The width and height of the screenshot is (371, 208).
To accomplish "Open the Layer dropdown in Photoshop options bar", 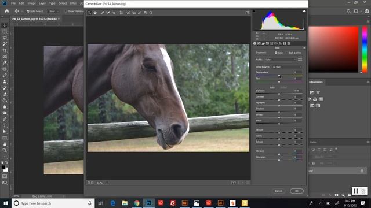I will [53, 11].
